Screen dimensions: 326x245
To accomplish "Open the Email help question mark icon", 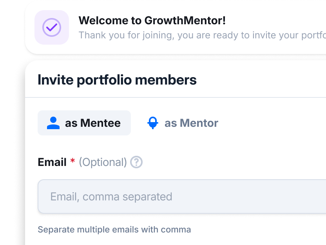I will pyautogui.click(x=136, y=162).
